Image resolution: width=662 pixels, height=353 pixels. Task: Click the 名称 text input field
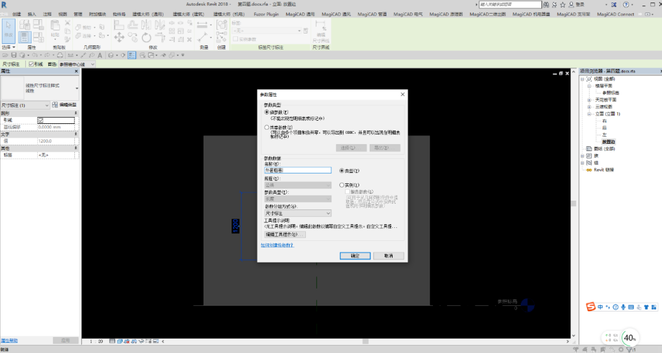pos(298,170)
